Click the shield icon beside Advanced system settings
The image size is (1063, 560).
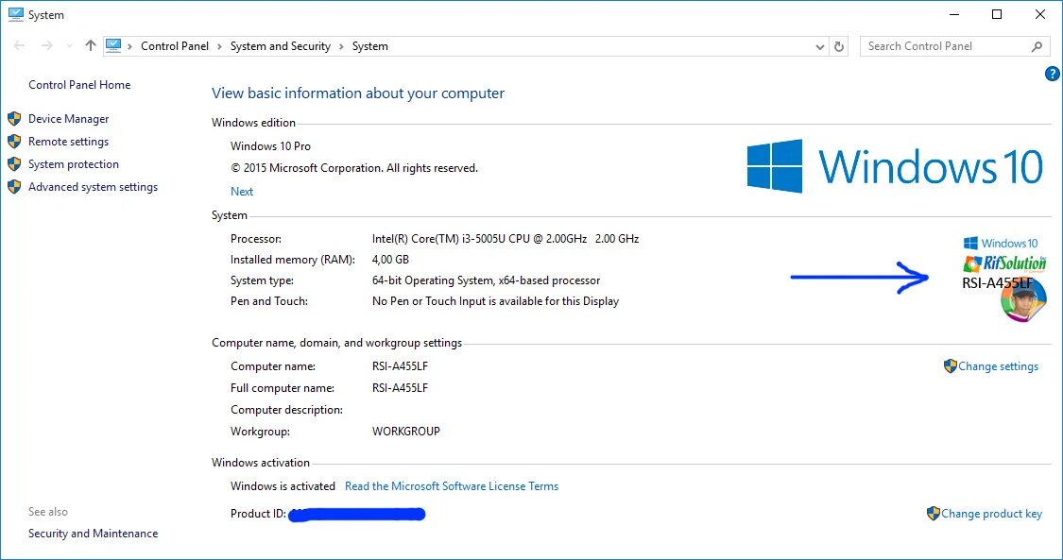[x=14, y=187]
